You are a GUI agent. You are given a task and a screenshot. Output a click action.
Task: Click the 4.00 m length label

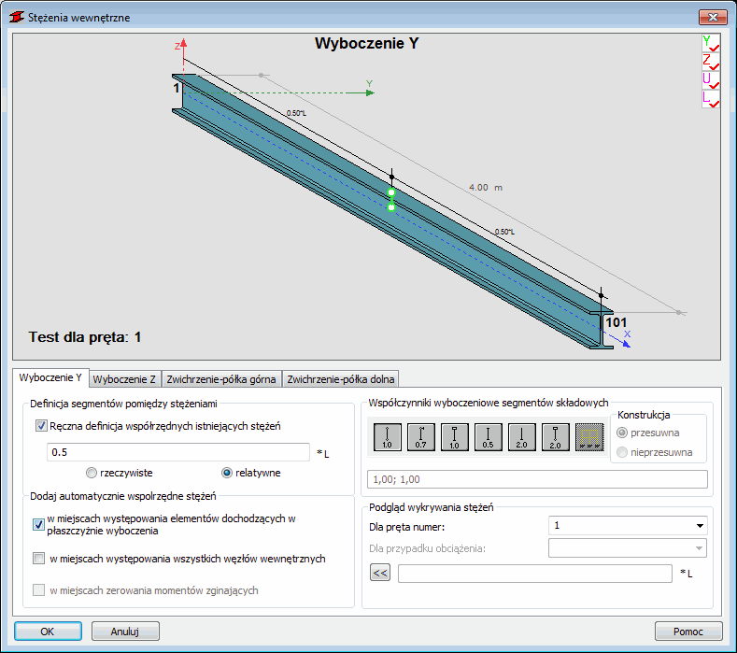point(486,188)
